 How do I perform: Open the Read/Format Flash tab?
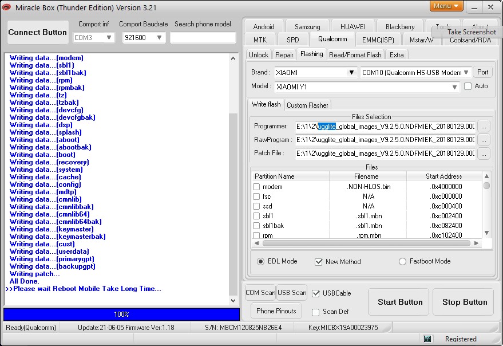(355, 55)
